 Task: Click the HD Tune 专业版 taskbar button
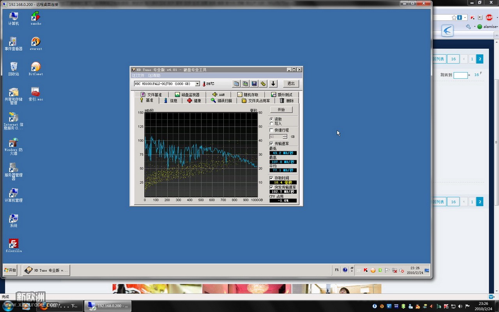click(46, 270)
